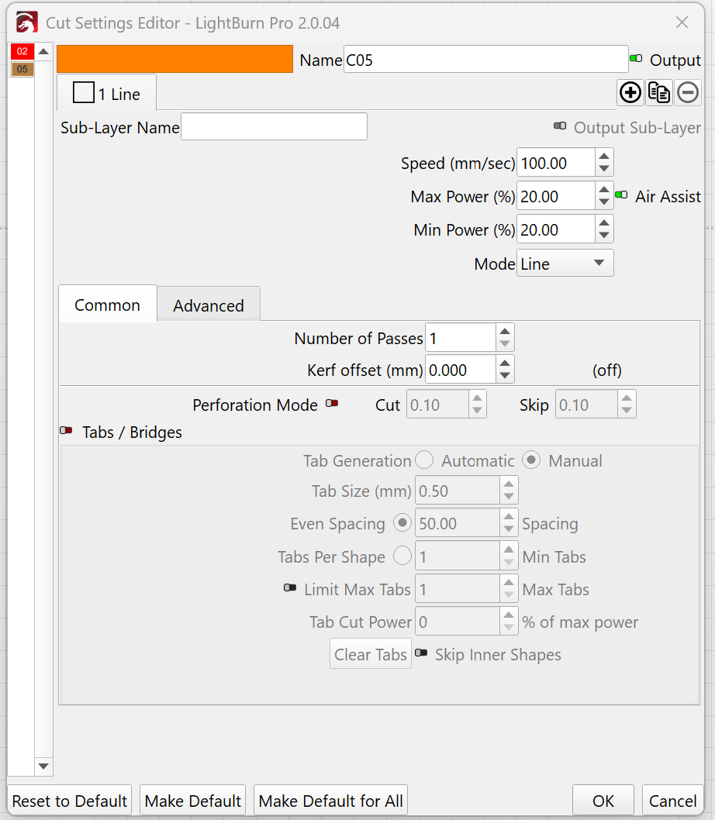The height and width of the screenshot is (820, 715).
Task: Click the remove sub-layer minus icon
Action: coord(688,93)
